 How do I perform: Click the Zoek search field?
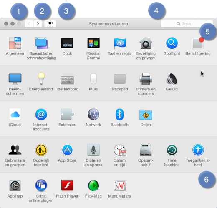(187, 24)
